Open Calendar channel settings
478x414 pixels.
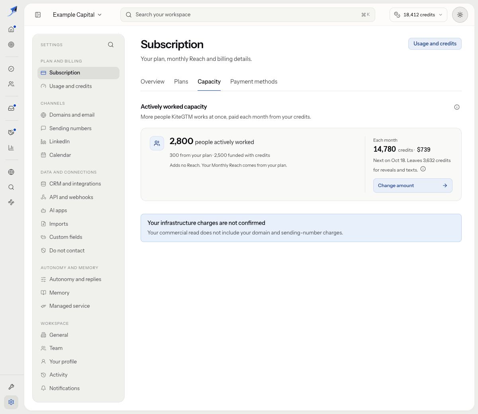coord(78,155)
